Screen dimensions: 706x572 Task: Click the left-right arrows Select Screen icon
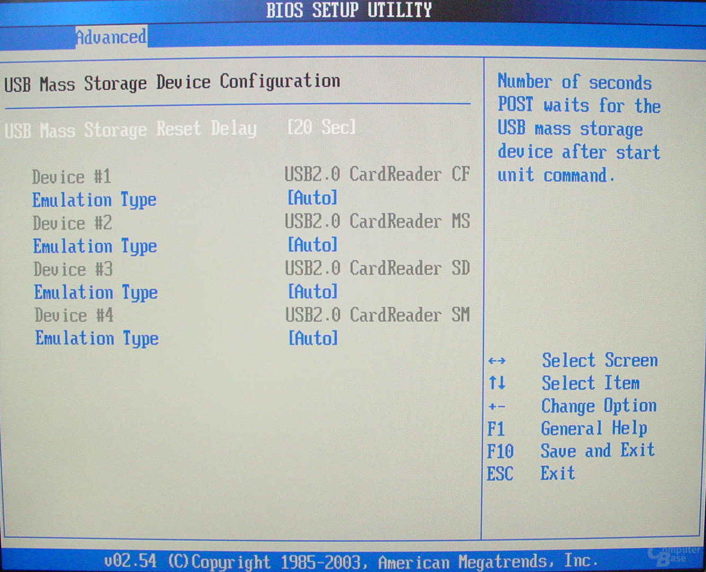pyautogui.click(x=497, y=361)
